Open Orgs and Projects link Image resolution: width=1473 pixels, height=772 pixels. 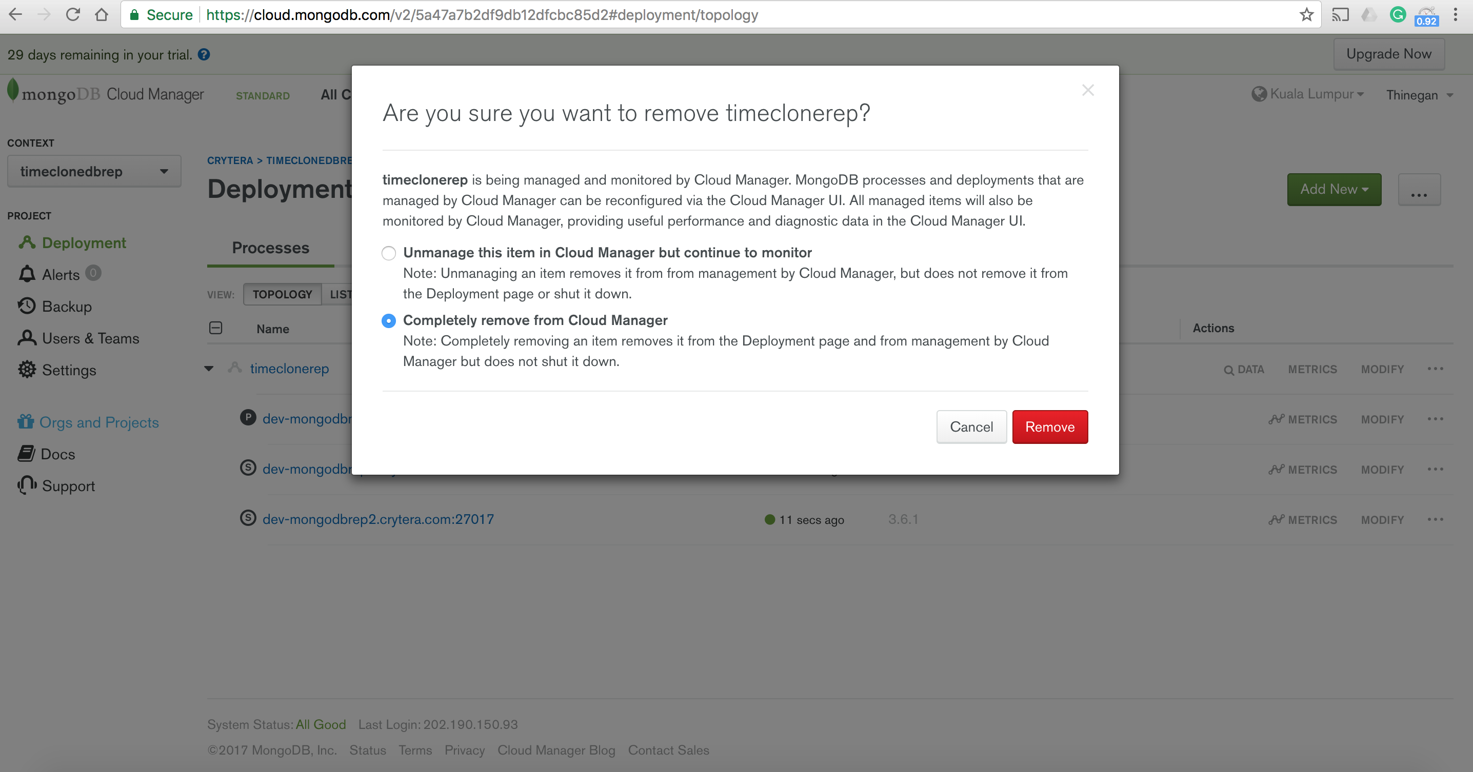click(88, 422)
